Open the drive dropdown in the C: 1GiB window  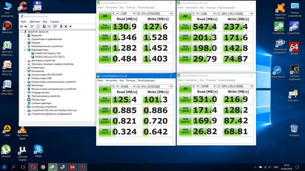tap(235, 14)
